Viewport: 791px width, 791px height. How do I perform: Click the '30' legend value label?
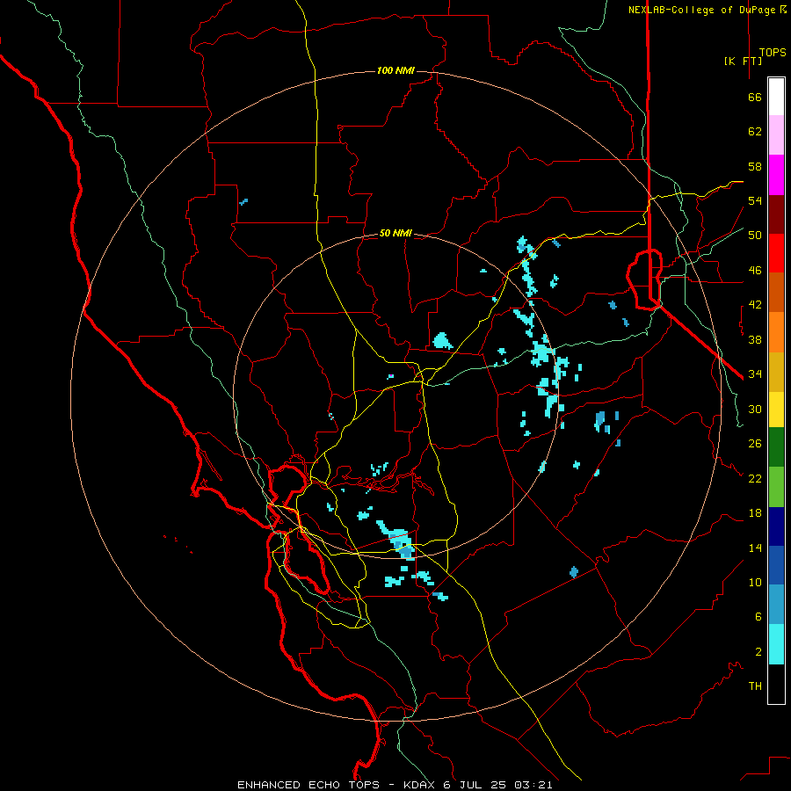pos(755,409)
